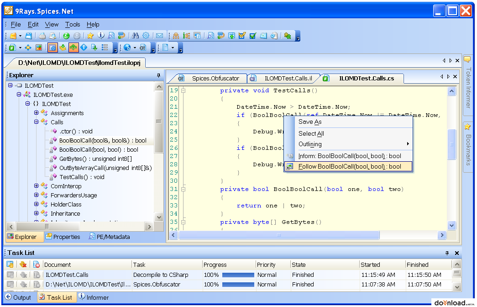Image resolution: width=477 pixels, height=307 pixels.
Task: Click the progress bar in the Spices.Obfuscator task row
Action: (238, 285)
